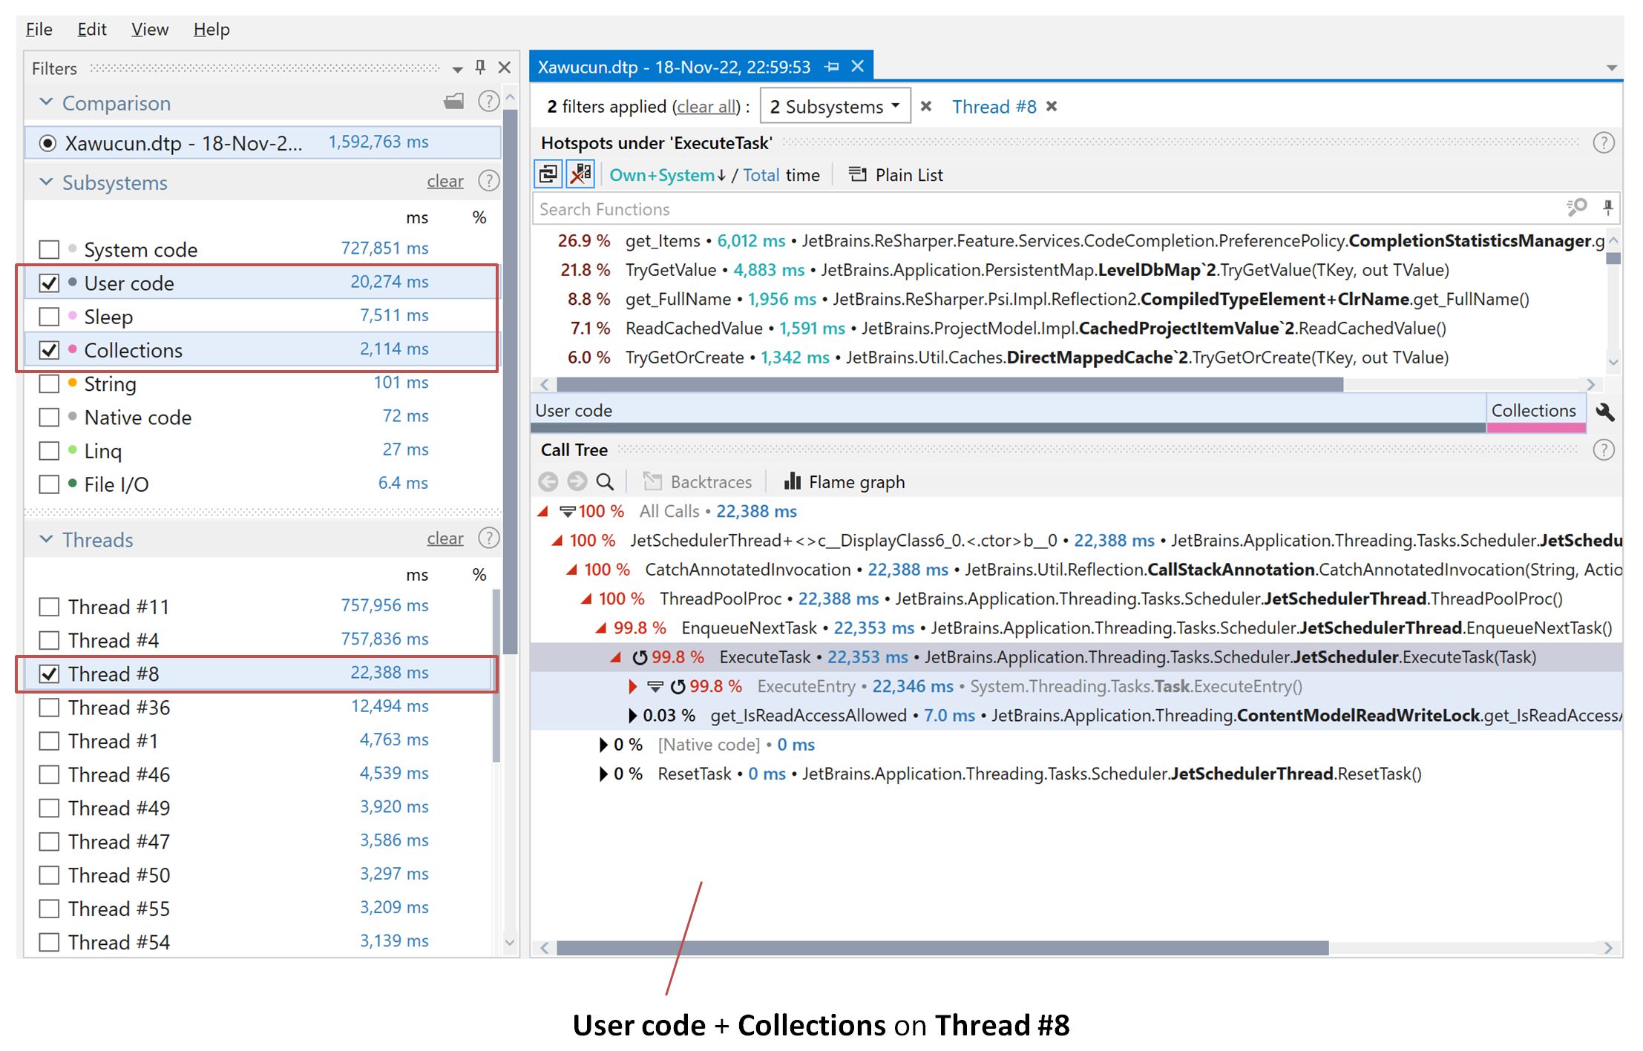This screenshot has width=1643, height=1051.
Task: Uncheck the User code subsystem filter
Action: pyautogui.click(x=49, y=283)
